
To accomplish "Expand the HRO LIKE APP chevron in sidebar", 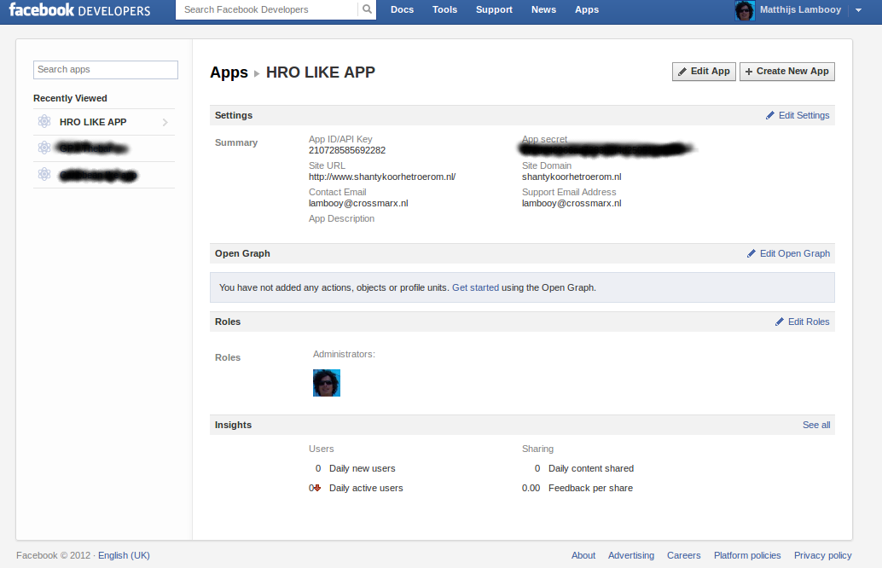I will click(x=165, y=122).
